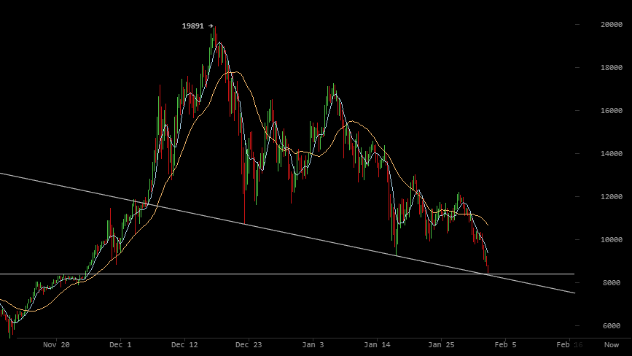Viewport: 632px width, 356px height.
Task: Click the arrow next to 19891
Action: point(211,26)
